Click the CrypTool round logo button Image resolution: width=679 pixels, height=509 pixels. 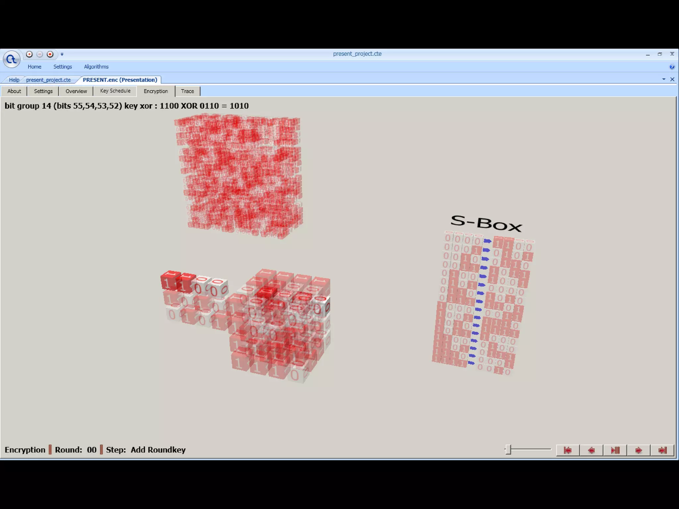(12, 60)
